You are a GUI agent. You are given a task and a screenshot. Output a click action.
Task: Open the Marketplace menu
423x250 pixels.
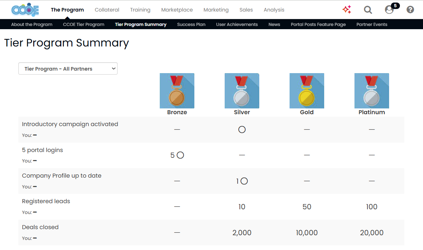tap(177, 10)
